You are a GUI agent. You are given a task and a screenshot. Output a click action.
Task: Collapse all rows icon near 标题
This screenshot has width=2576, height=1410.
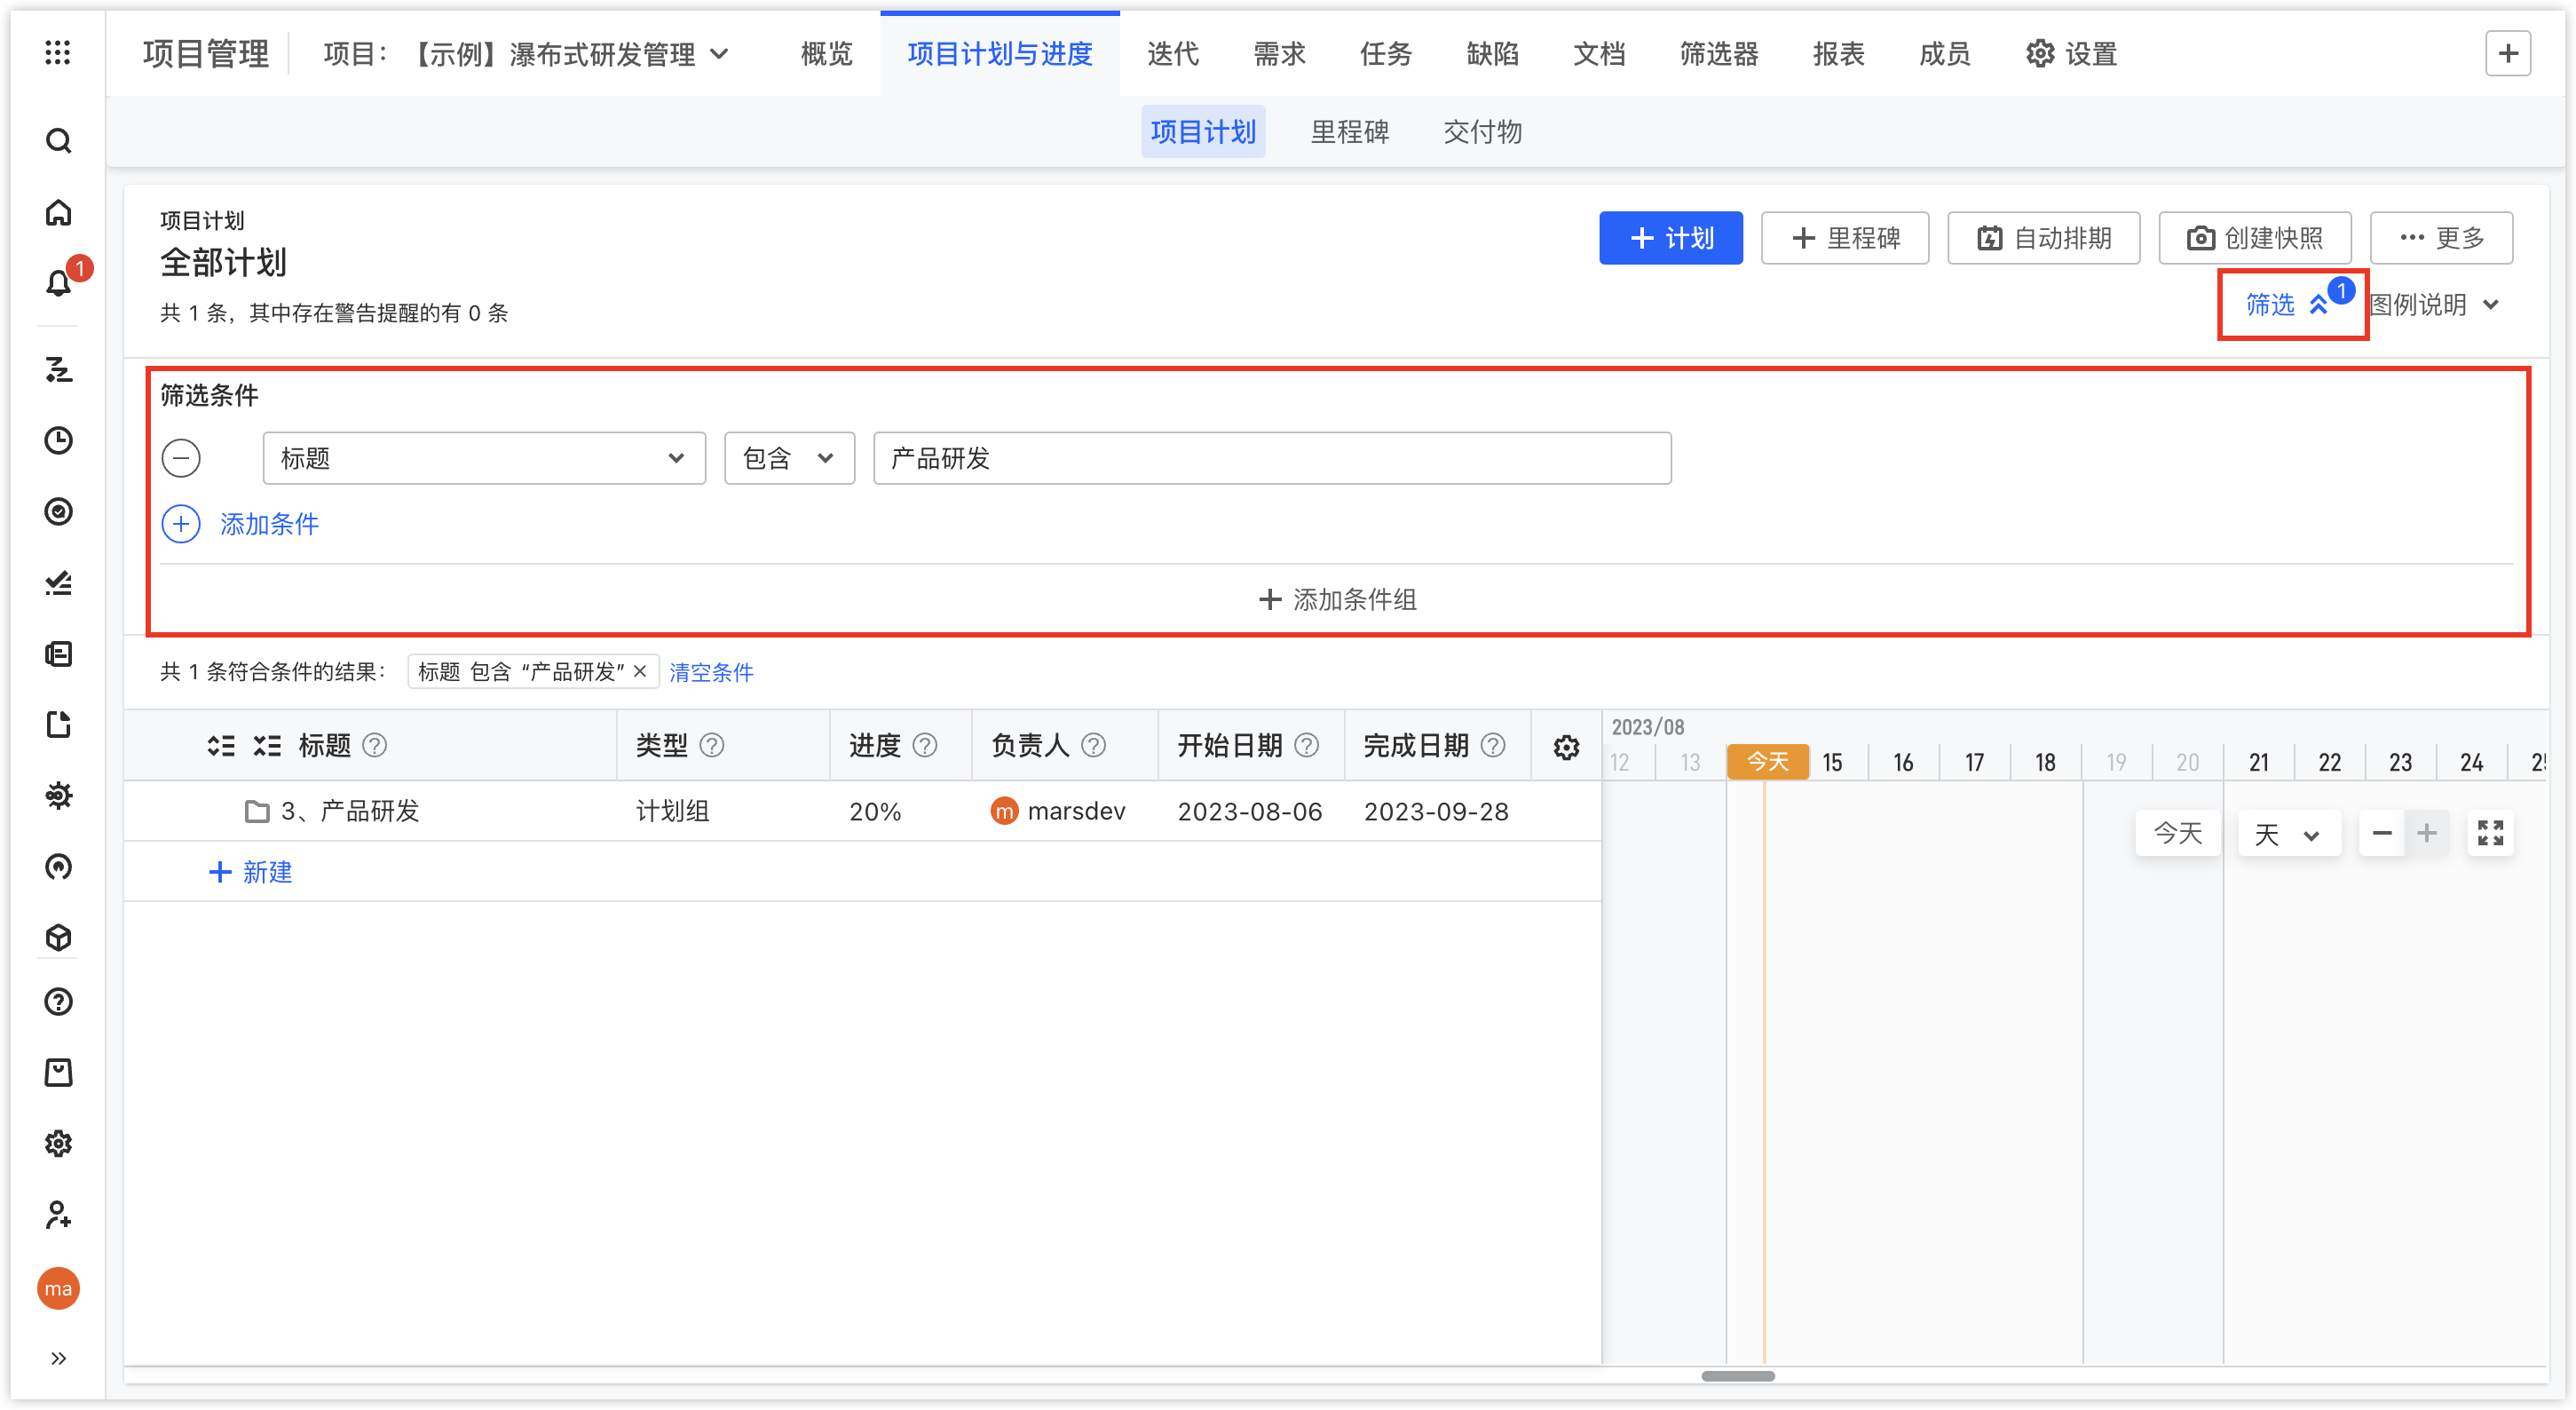[267, 745]
